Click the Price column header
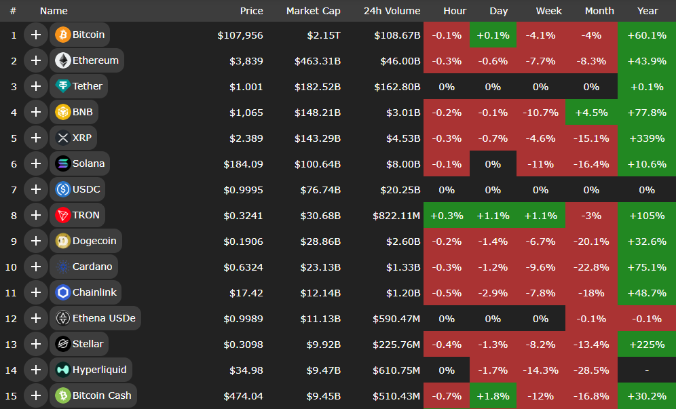Image resolution: width=676 pixels, height=409 pixels. [x=251, y=11]
